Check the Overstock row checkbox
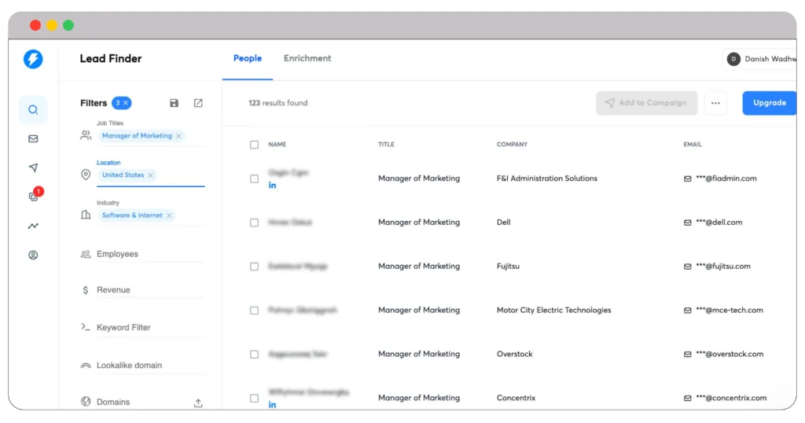Screen dimensions: 805x423 pos(254,355)
